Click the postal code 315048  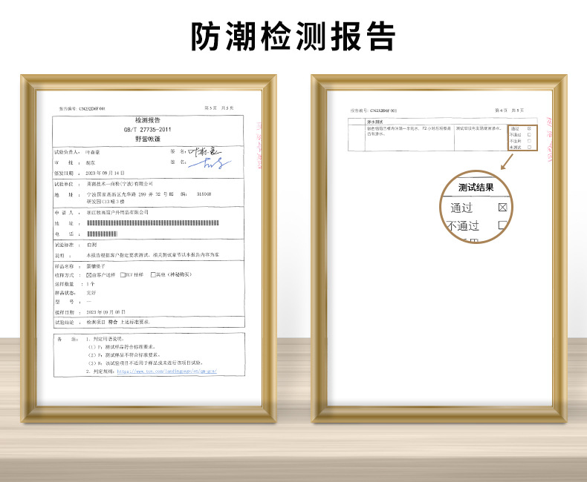pos(204,194)
